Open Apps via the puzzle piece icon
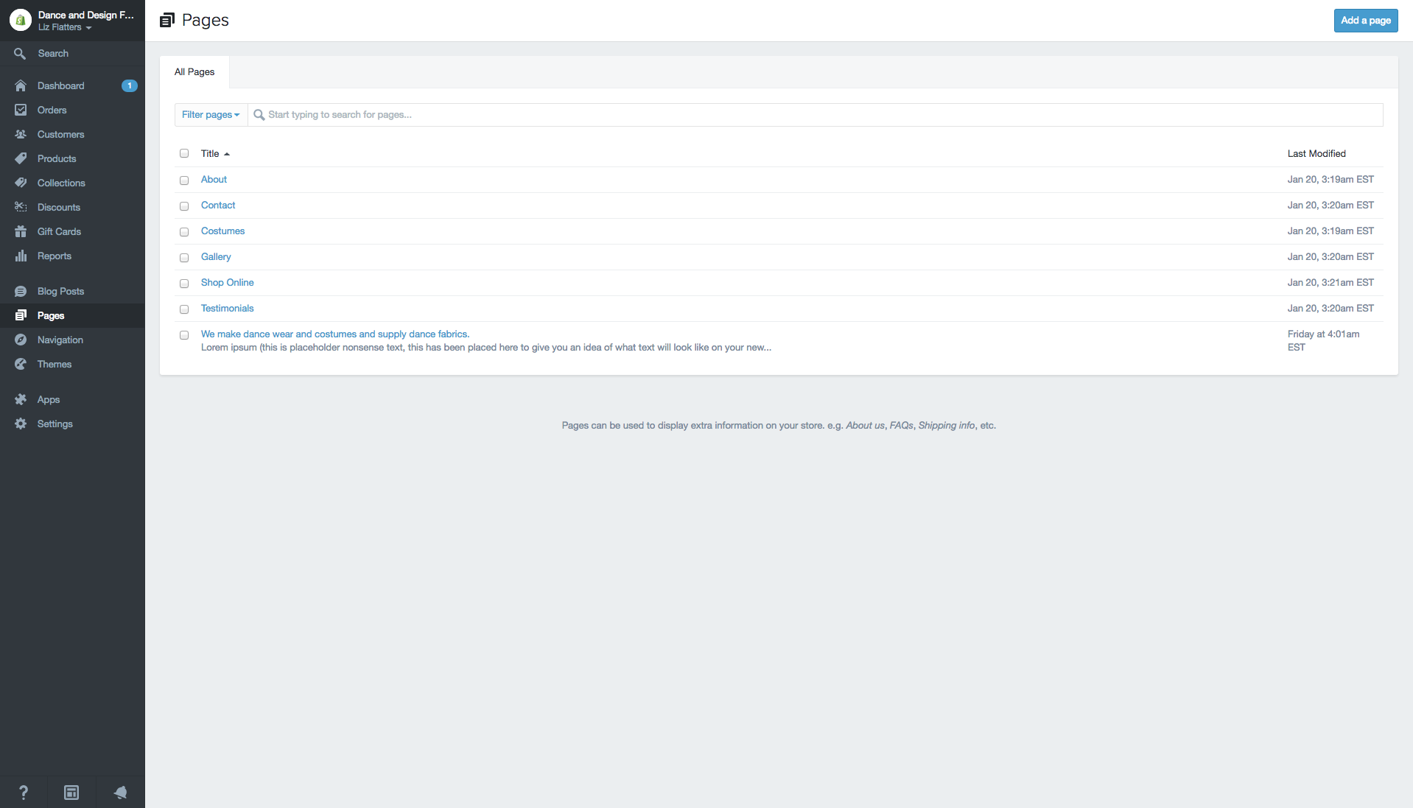 point(21,399)
